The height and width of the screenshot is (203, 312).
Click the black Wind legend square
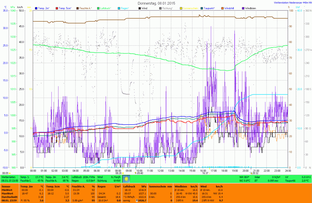tap(140, 8)
